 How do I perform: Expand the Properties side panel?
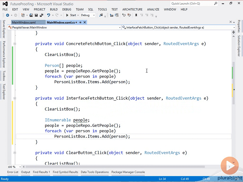[x=239, y=26]
